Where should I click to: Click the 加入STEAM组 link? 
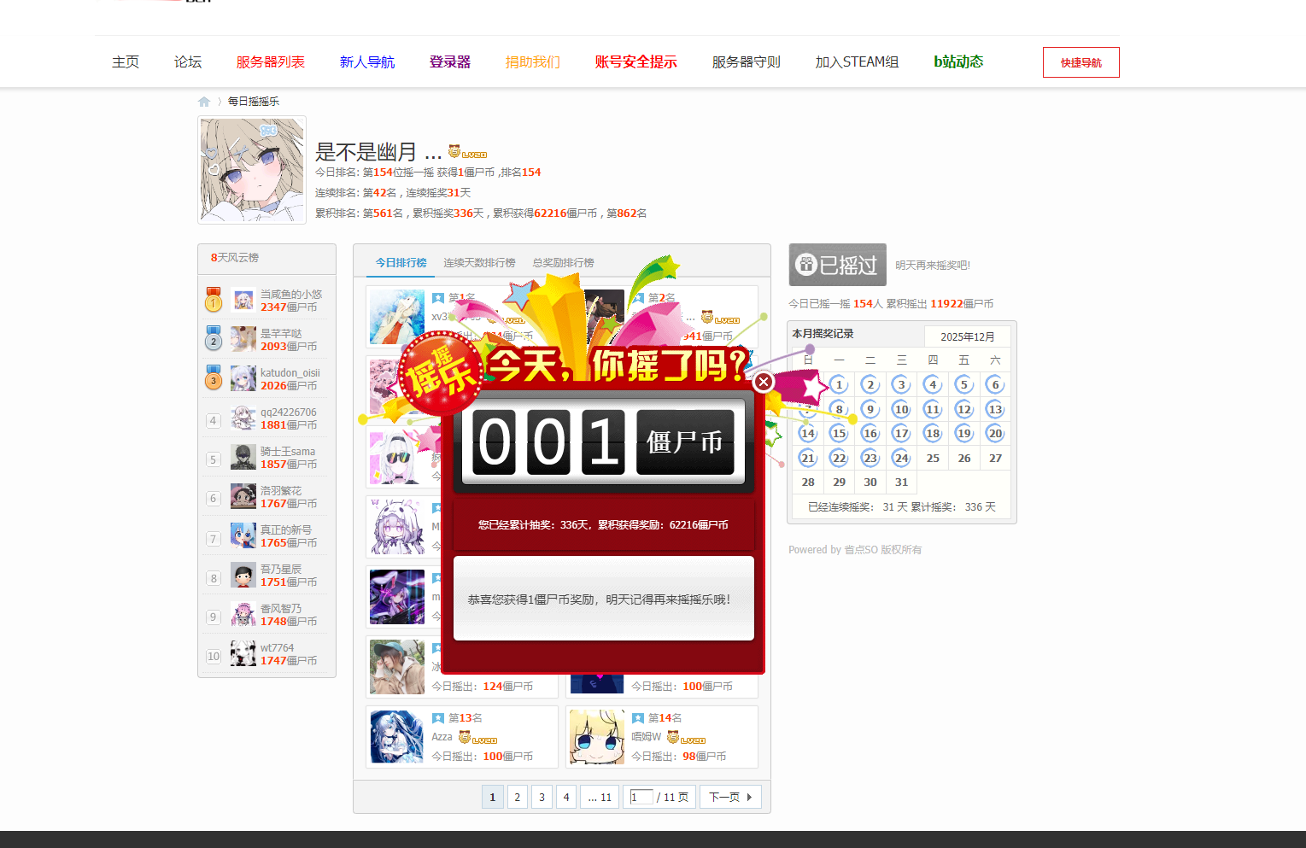[856, 61]
